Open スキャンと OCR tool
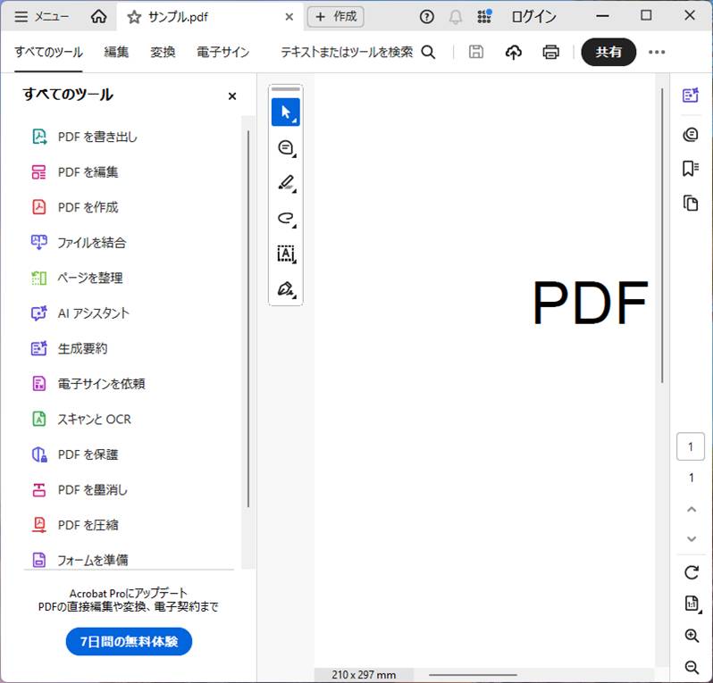The height and width of the screenshot is (683, 713). [x=81, y=419]
